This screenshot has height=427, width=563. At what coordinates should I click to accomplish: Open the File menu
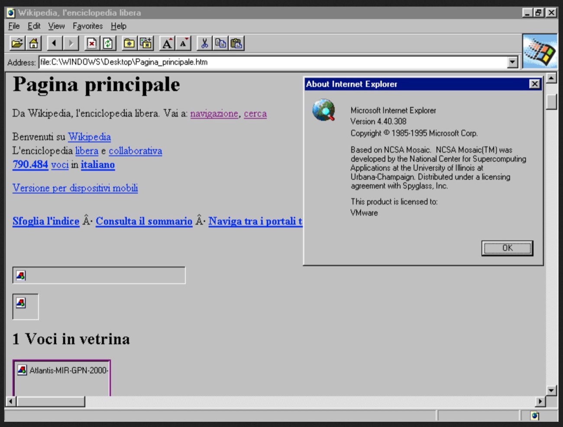tap(14, 26)
